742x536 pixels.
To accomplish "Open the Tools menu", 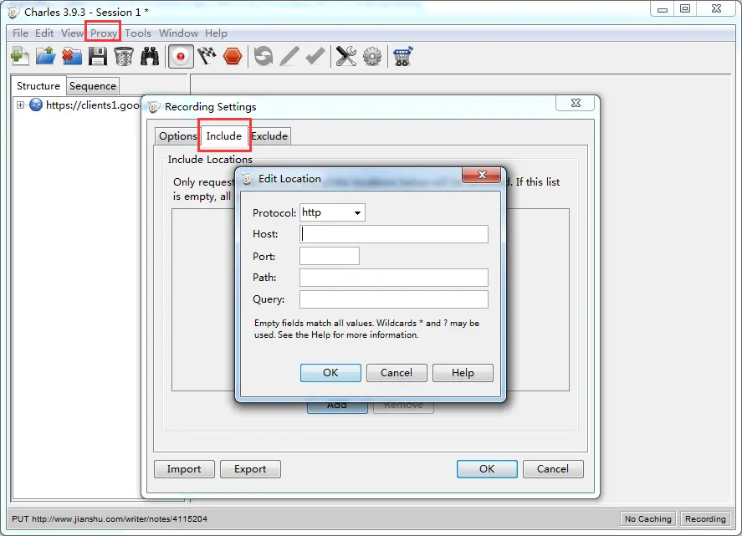I will (138, 33).
